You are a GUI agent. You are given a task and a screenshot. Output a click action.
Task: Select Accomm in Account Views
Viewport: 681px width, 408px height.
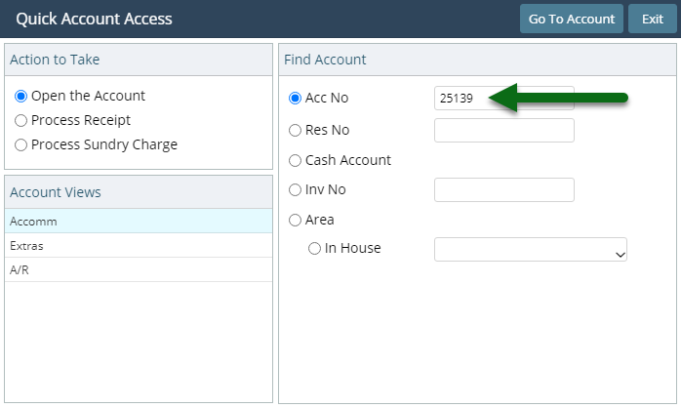tap(139, 222)
